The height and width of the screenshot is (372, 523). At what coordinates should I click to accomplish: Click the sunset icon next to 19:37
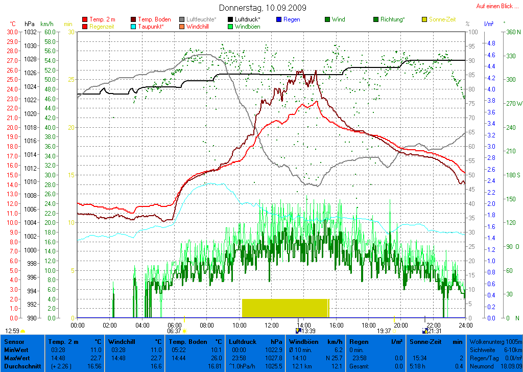[x=394, y=331]
